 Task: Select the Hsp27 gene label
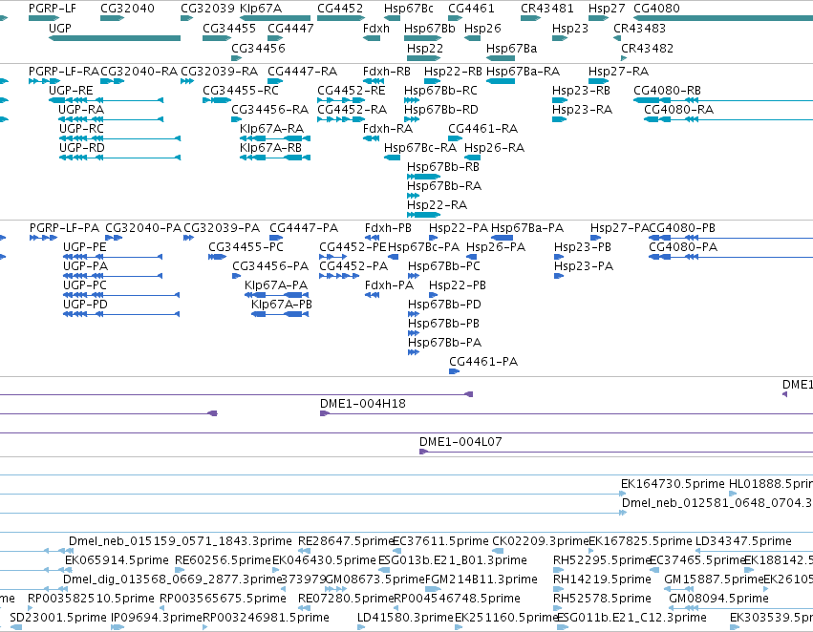click(x=607, y=9)
